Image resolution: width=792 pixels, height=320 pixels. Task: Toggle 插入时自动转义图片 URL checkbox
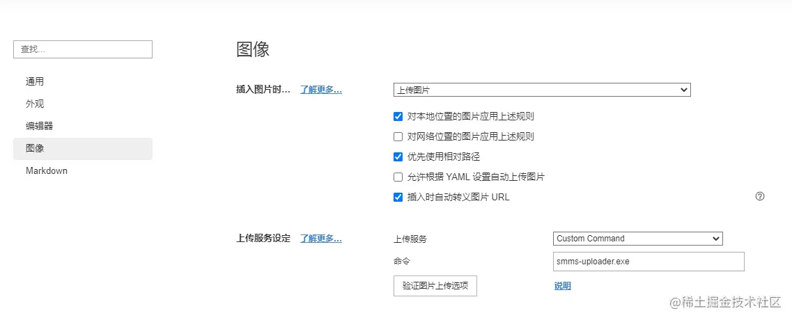[398, 198]
